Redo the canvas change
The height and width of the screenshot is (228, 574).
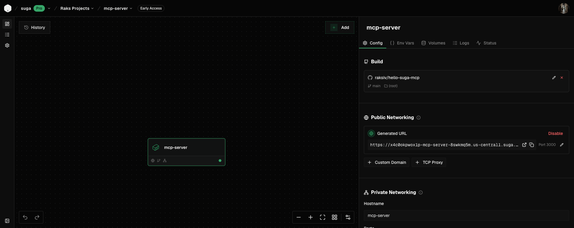coord(37,217)
